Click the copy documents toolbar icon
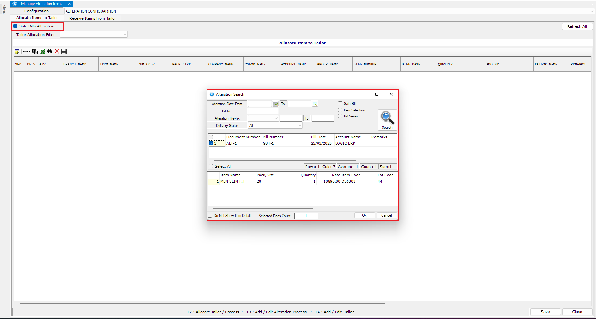 (x=35, y=51)
